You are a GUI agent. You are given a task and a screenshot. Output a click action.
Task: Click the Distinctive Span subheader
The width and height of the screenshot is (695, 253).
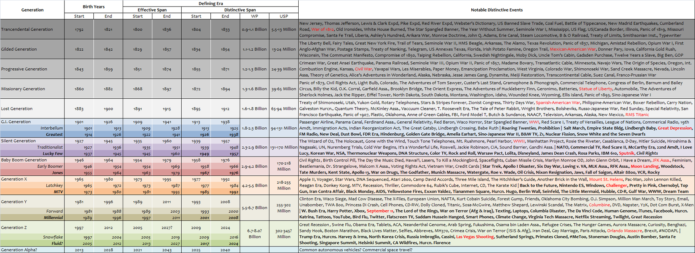click(240, 10)
